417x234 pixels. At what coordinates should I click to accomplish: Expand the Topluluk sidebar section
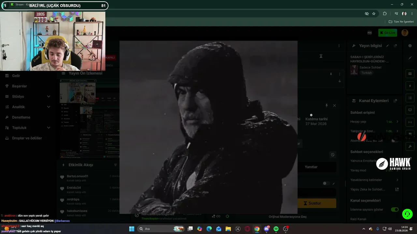click(x=49, y=128)
